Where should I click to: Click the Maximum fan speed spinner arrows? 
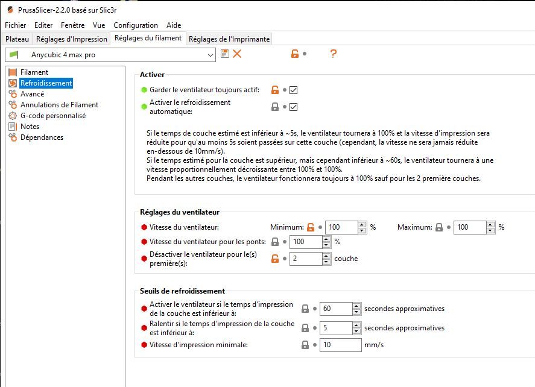pos(490,227)
